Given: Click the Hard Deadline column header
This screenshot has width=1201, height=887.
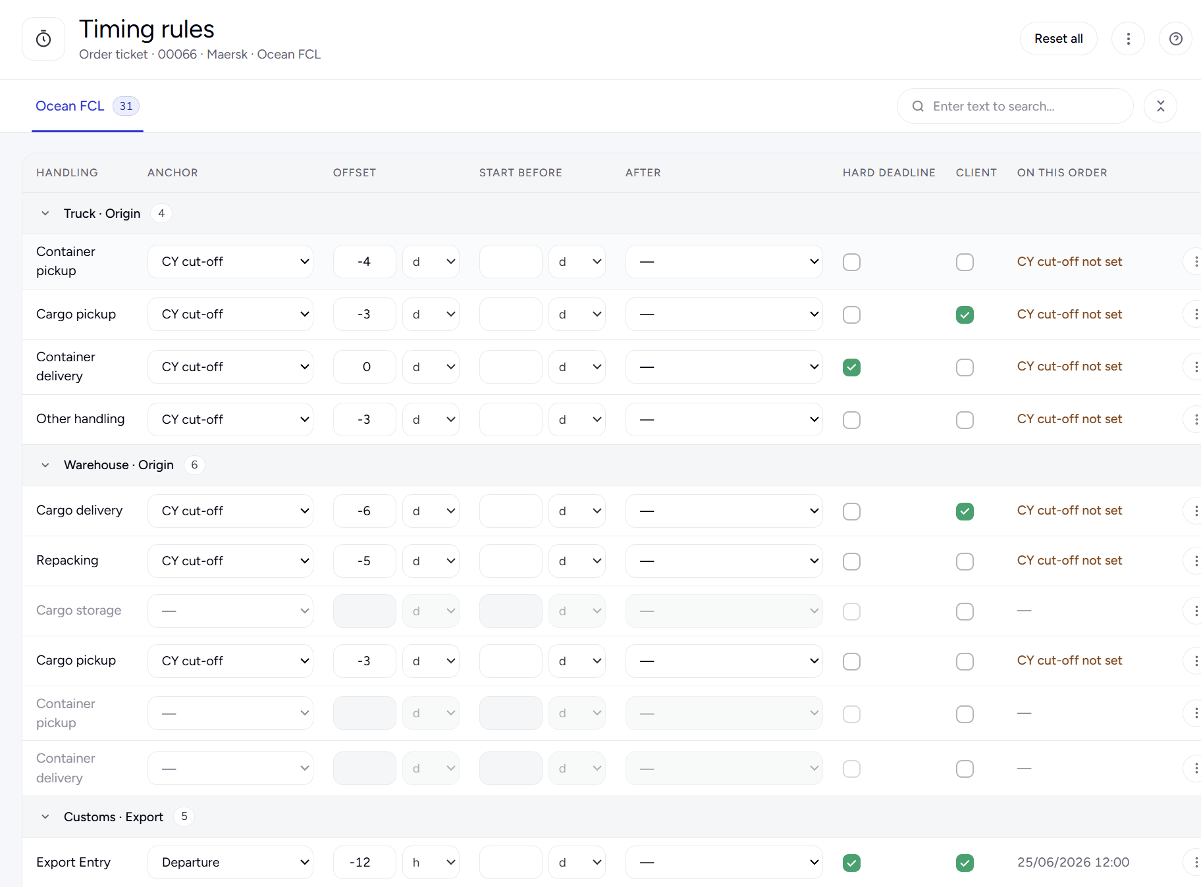Looking at the screenshot, I should click(x=889, y=172).
